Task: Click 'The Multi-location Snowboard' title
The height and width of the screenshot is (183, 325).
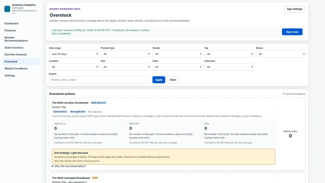Action: pyautogui.click(x=70, y=103)
